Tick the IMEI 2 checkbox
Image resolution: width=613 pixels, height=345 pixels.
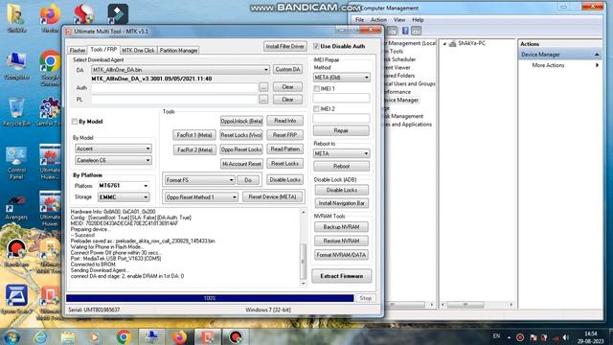coord(316,108)
